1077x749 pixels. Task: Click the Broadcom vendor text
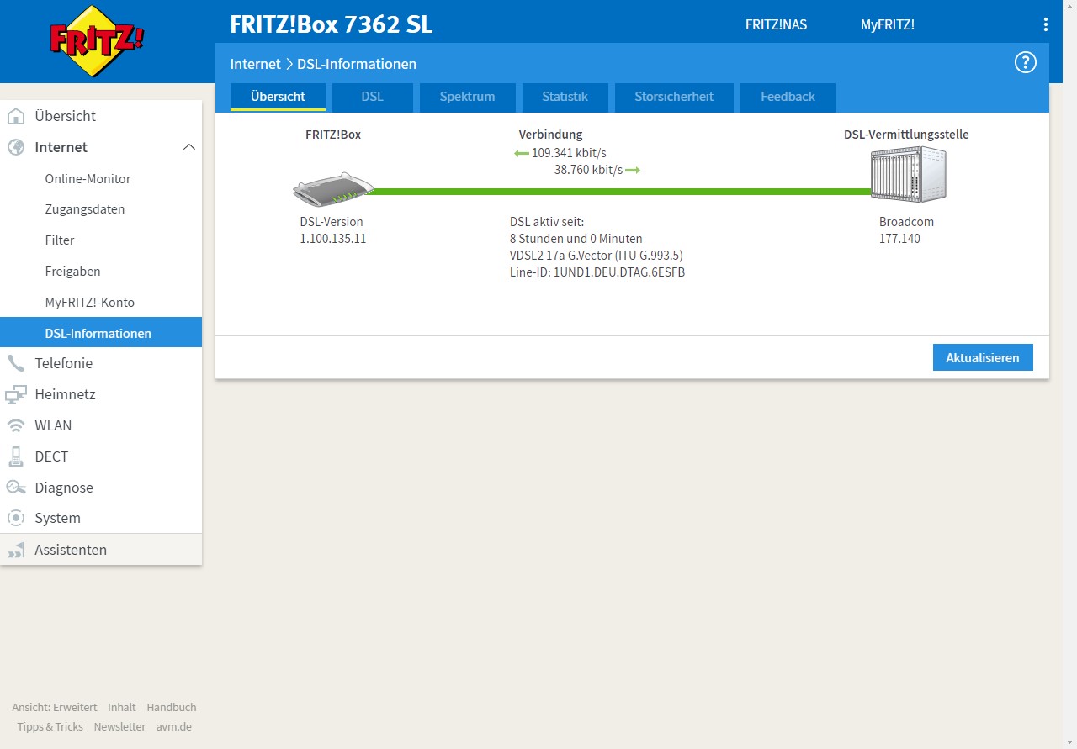[x=907, y=222]
